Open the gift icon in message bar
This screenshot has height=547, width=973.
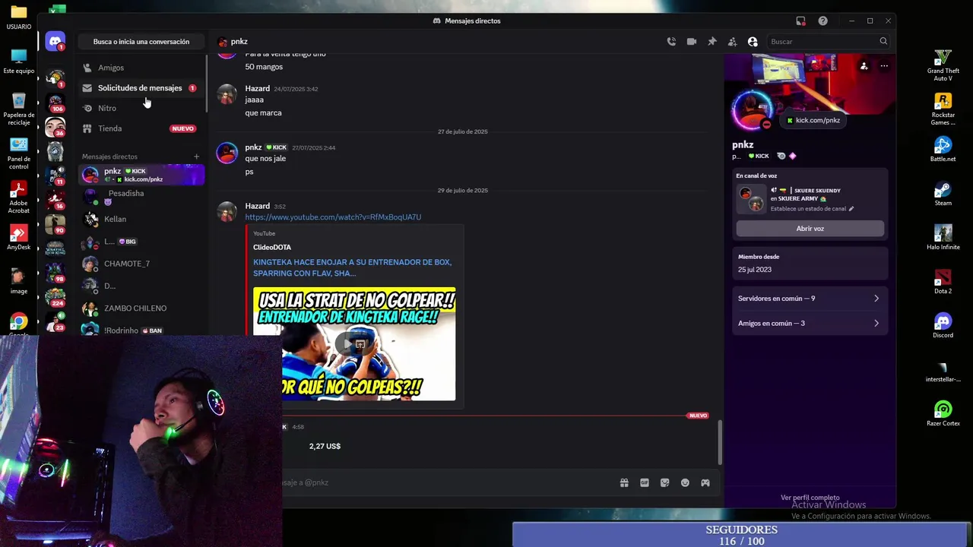624,482
